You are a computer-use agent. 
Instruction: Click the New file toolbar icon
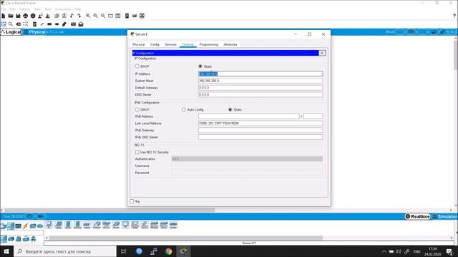pyautogui.click(x=3, y=16)
